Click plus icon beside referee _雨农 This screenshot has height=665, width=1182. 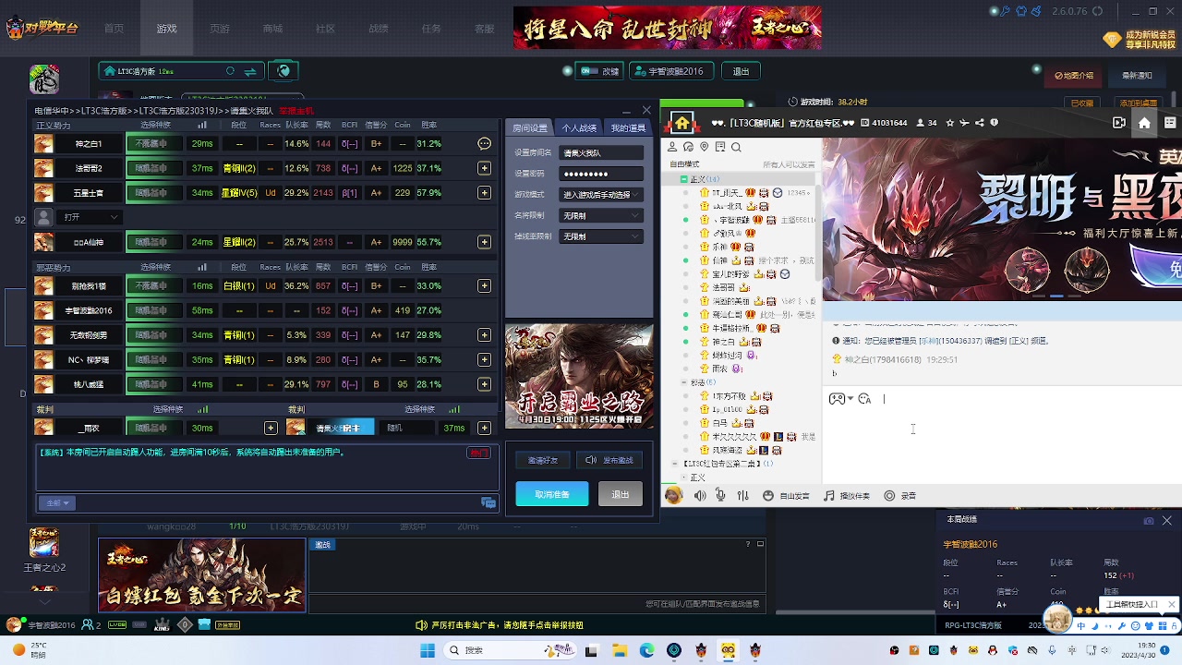tap(271, 428)
